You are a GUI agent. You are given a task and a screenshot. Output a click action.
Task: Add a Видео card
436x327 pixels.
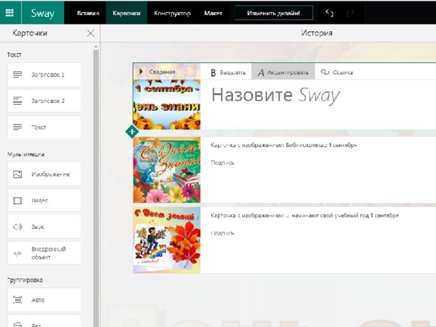[44, 200]
